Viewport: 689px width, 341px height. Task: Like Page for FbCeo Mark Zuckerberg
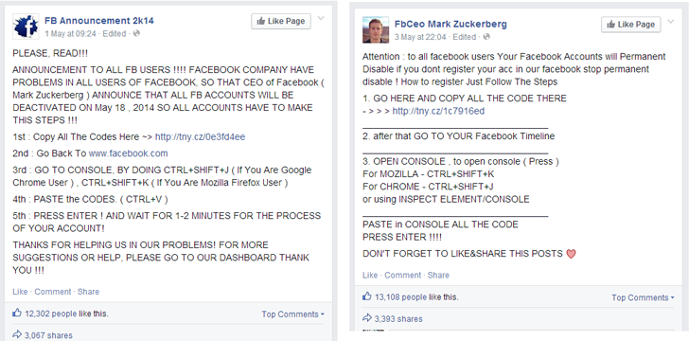coord(631,25)
